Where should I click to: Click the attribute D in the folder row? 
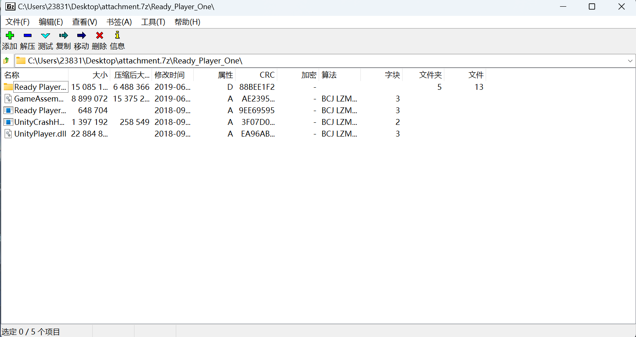tap(230, 87)
